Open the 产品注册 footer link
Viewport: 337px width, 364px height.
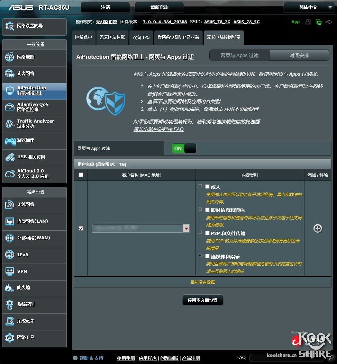click(x=191, y=358)
